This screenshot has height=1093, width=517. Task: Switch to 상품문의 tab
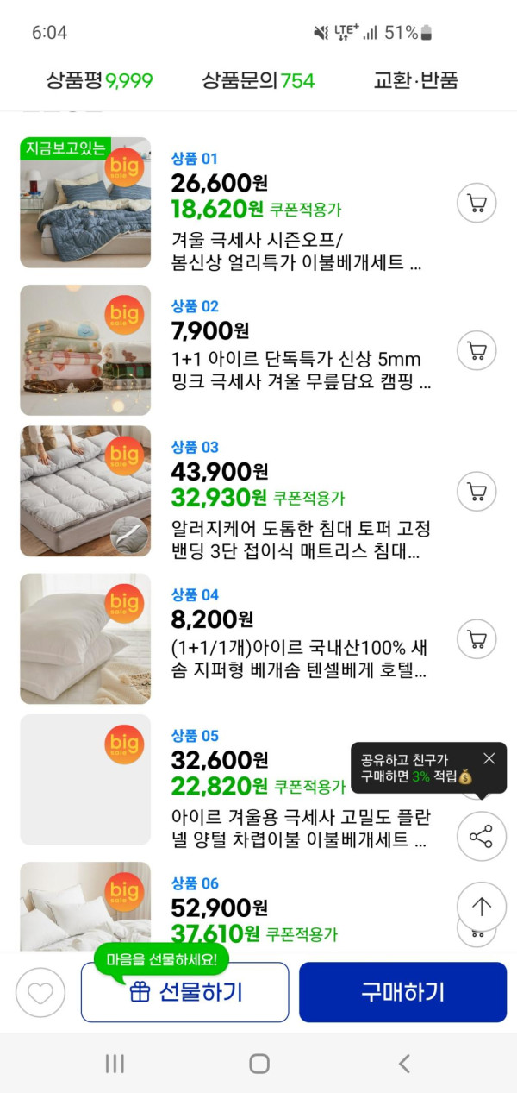pyautogui.click(x=258, y=81)
